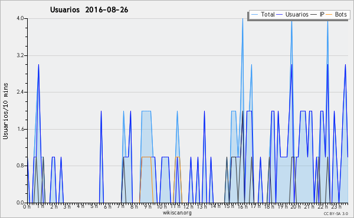Click the '4 h' x-axis label
The width and height of the screenshot is (354, 218).
(80, 206)
